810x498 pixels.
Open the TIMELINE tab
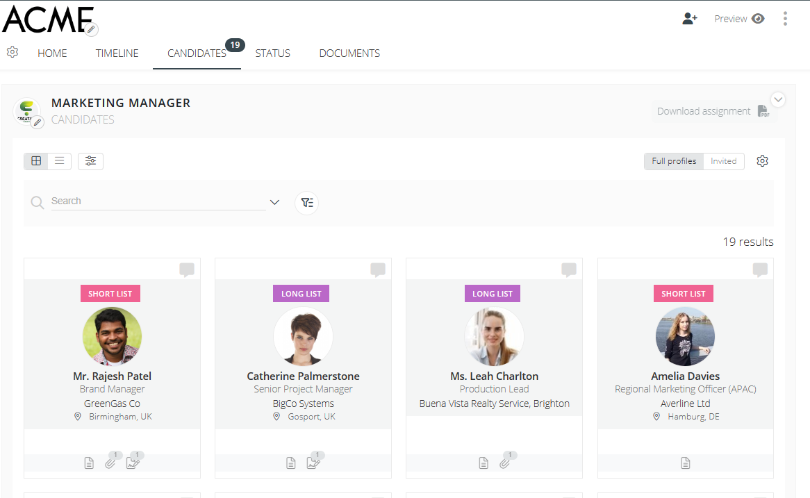[117, 53]
